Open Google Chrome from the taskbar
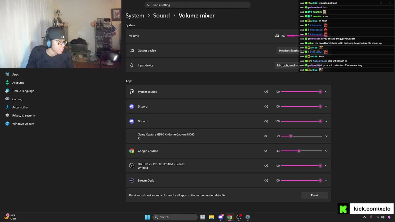This screenshot has height=222, width=395. 230,217
